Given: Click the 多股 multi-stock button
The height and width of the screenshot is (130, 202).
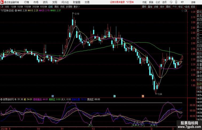Looking at the screenshot, I should [156, 7].
